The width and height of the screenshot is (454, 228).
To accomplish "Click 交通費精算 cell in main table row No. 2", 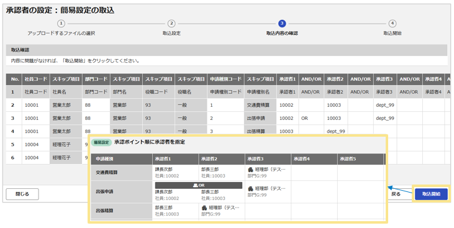I will coord(260,105).
